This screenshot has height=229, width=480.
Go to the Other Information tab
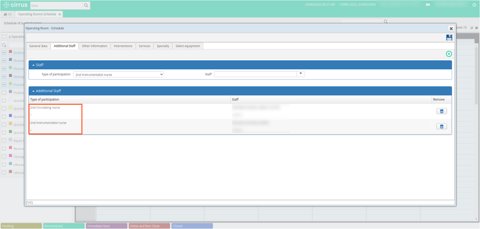tap(94, 46)
